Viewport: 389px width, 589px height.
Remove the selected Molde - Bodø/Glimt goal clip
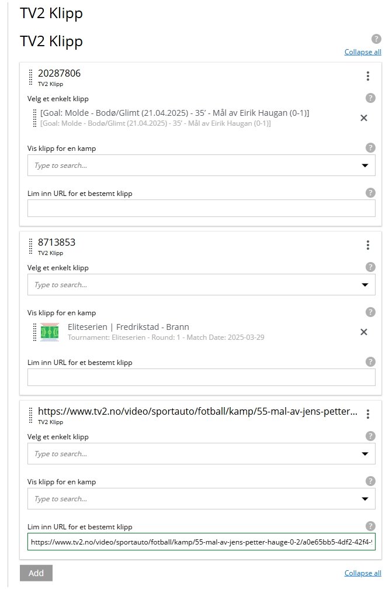pos(363,118)
